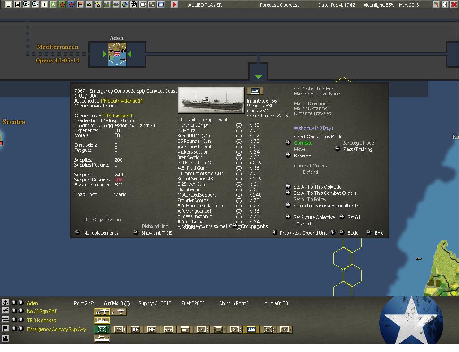459x352 pixels.
Task: Open RN South Atlantic(R) headquarters link
Action: (122, 101)
